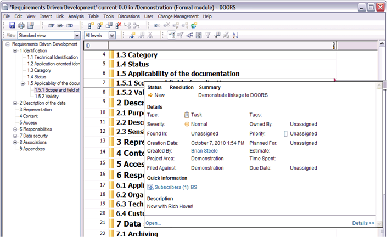Click the module explorer panel icon
The height and width of the screenshot is (237, 387).
(199, 36)
